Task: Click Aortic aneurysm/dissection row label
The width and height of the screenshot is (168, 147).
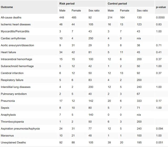Action: click(x=17, y=45)
